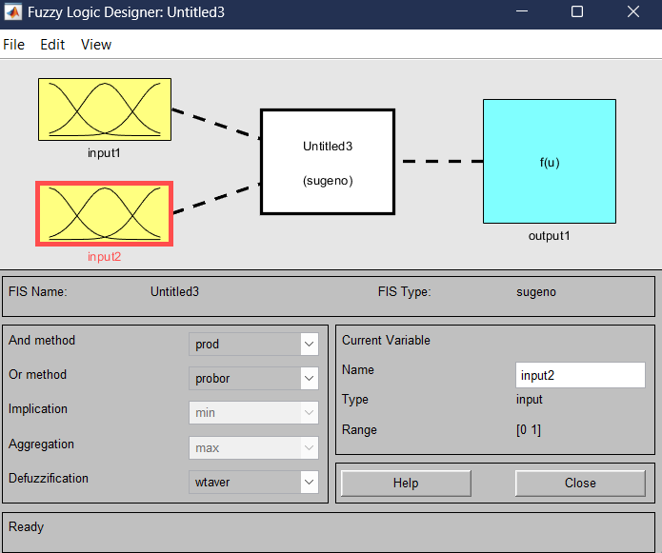Click the Aggregation label
The width and height of the screenshot is (662, 553).
click(x=41, y=444)
